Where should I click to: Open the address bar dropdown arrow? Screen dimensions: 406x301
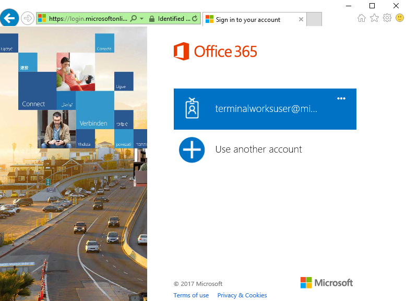pos(141,19)
